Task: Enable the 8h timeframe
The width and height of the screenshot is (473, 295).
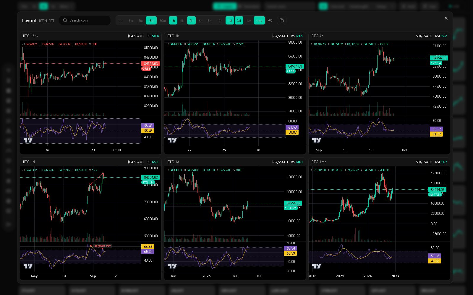Action: tap(210, 21)
